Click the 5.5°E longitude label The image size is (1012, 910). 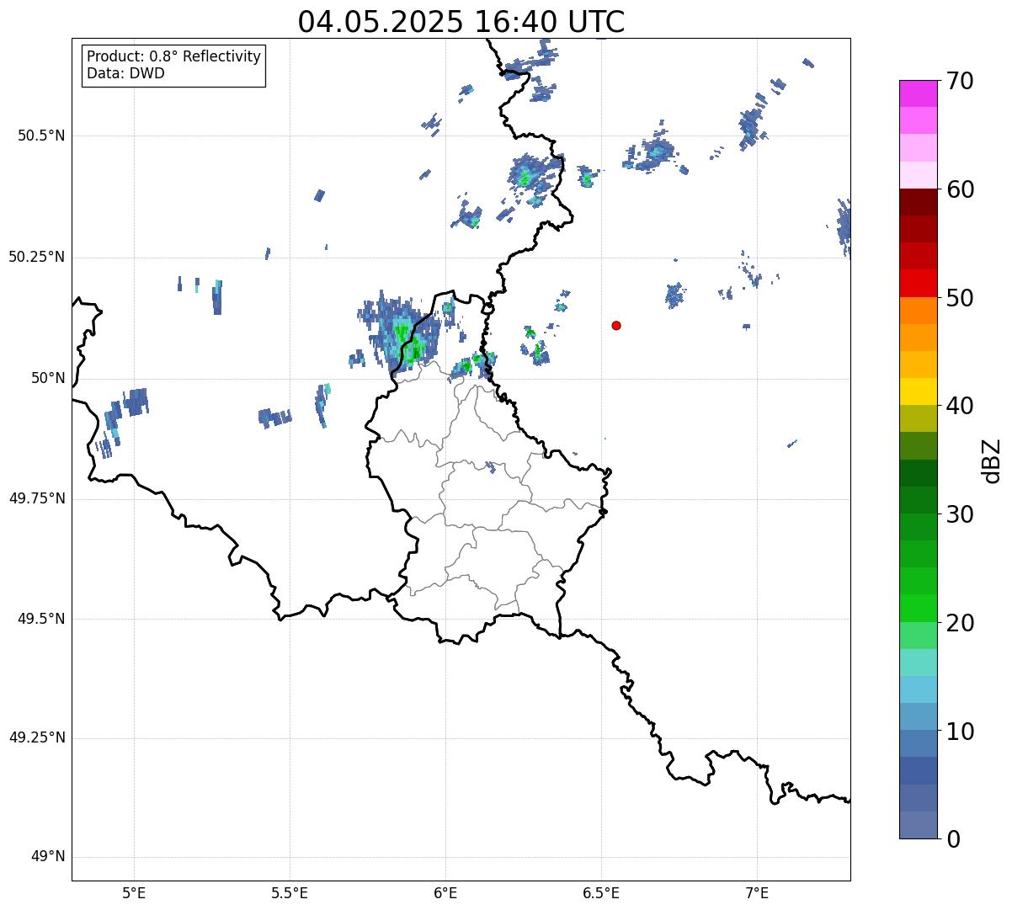coord(290,893)
